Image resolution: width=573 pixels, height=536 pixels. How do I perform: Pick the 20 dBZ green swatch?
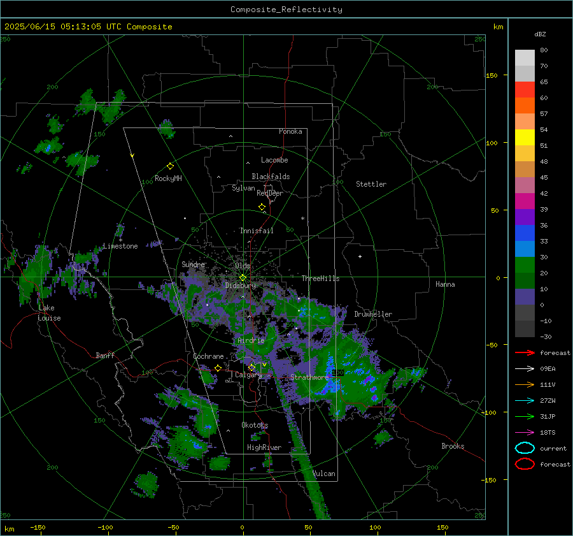pyautogui.click(x=525, y=280)
